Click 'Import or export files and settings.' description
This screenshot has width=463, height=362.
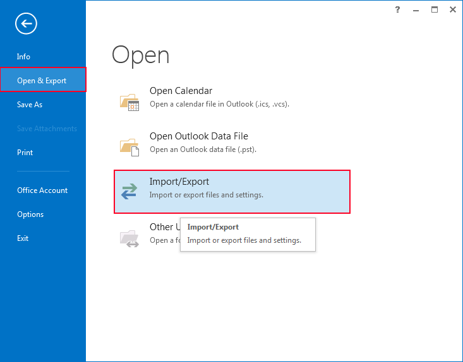click(x=206, y=195)
